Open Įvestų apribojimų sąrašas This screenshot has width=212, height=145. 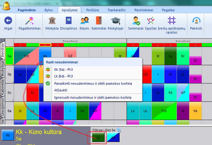click(172, 21)
